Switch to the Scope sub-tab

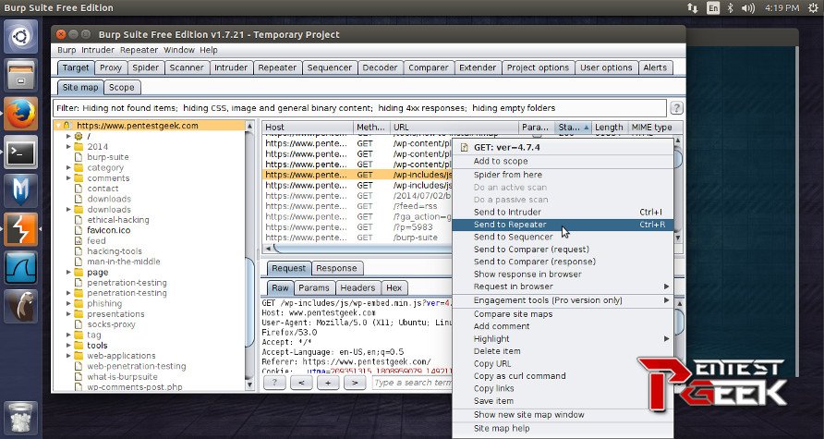tap(121, 88)
